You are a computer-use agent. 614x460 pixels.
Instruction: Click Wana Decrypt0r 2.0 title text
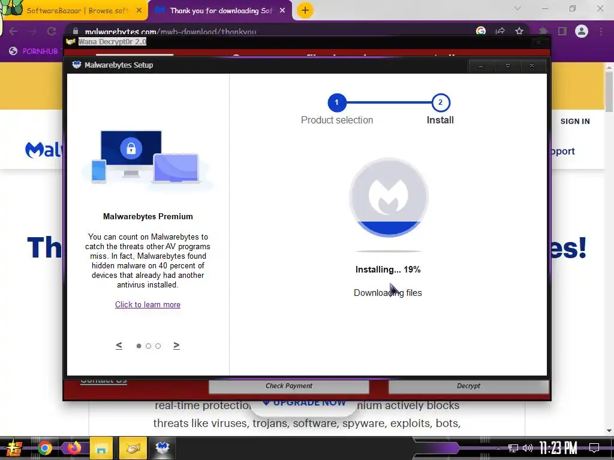[x=112, y=41]
